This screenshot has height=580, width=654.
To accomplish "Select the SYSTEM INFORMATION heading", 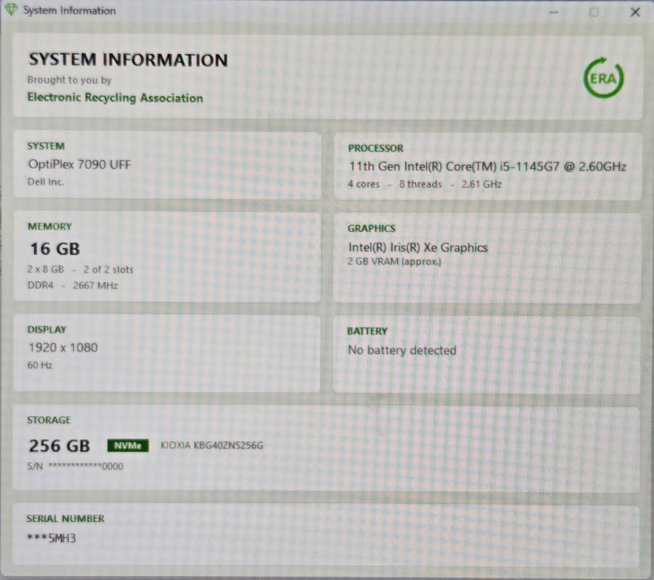I will pos(128,60).
